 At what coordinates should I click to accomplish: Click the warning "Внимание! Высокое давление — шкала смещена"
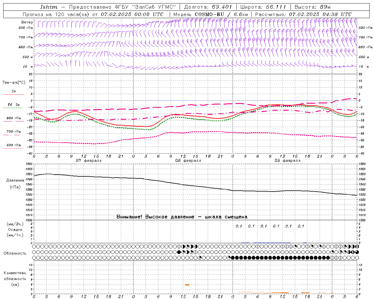tap(182, 217)
